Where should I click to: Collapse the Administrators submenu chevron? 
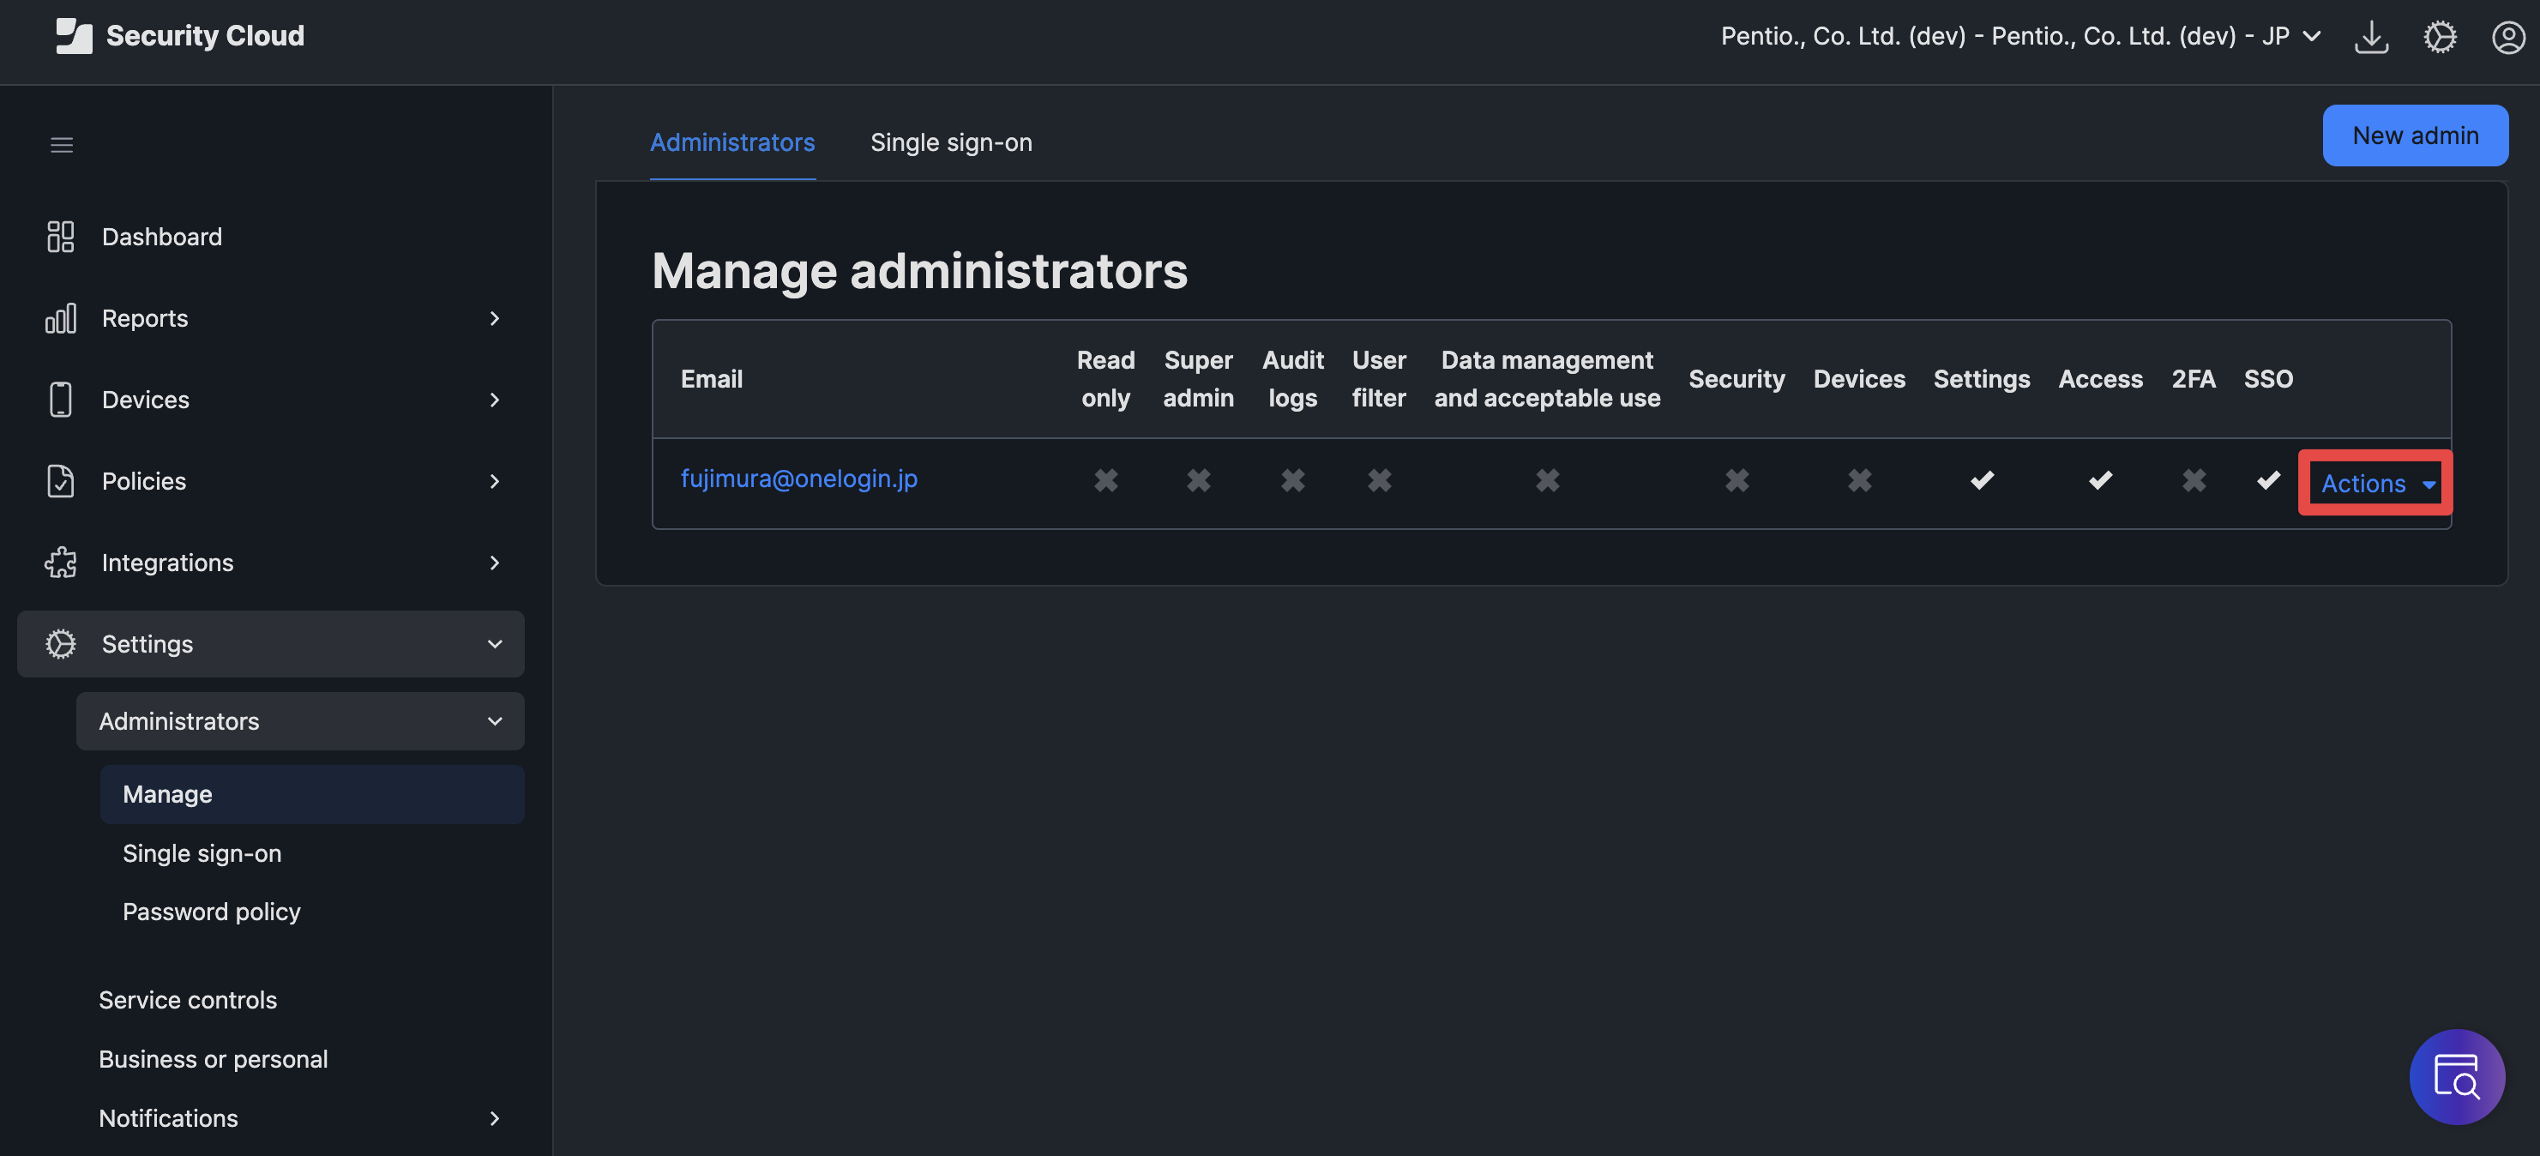pyautogui.click(x=494, y=721)
